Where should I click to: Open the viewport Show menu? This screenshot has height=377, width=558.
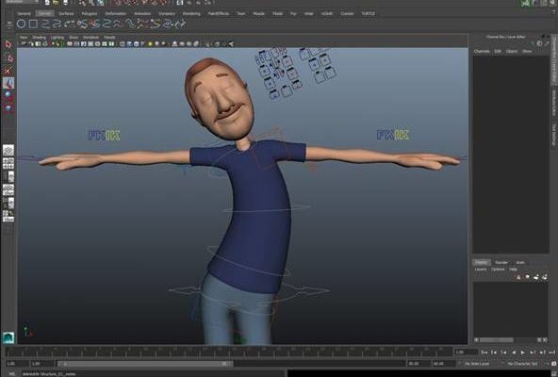(74, 37)
